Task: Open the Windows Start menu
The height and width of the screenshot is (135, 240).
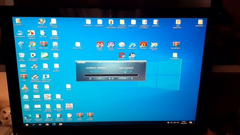Action: (x=27, y=125)
